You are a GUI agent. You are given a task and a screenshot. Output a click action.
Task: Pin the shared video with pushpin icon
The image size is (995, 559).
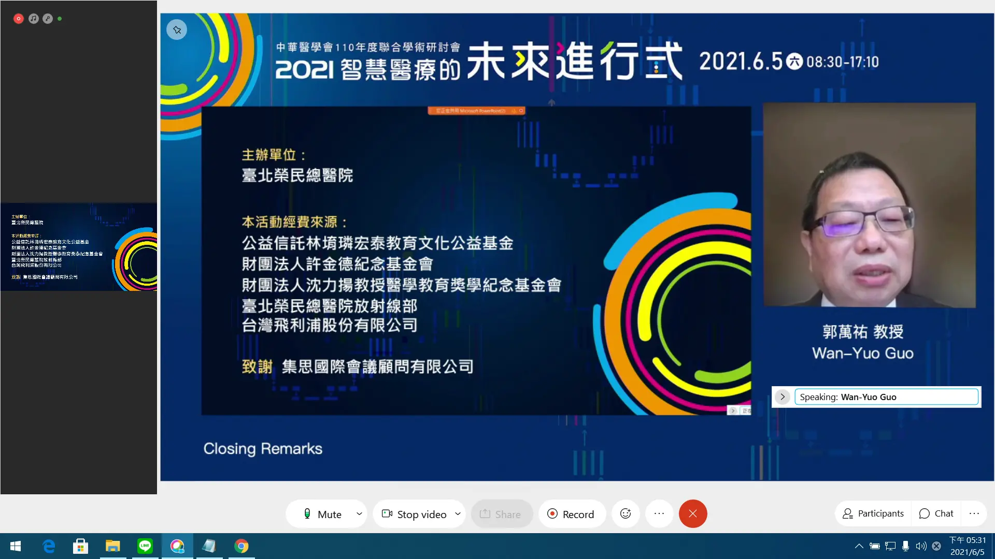177,30
